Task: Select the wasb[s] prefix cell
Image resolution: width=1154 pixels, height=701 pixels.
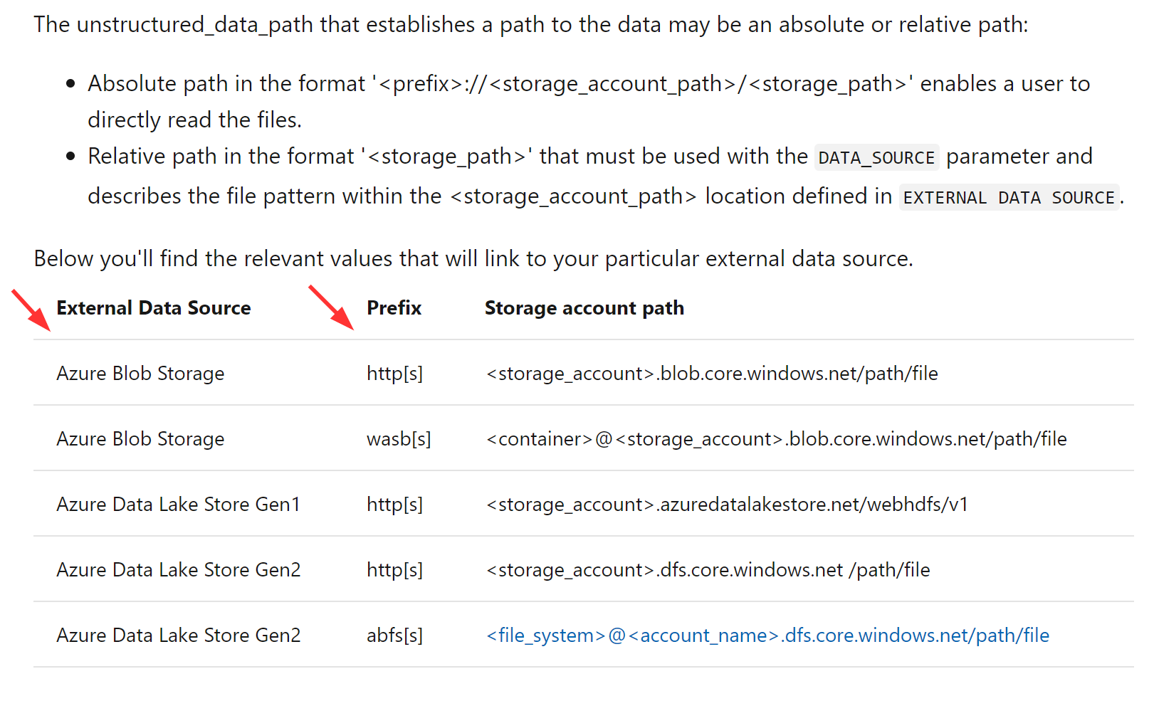Action: [399, 439]
